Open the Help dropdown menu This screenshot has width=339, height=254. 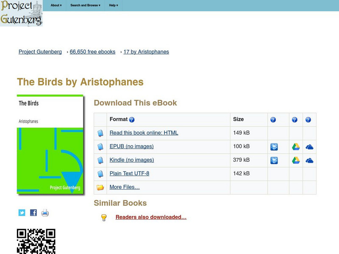tap(114, 5)
